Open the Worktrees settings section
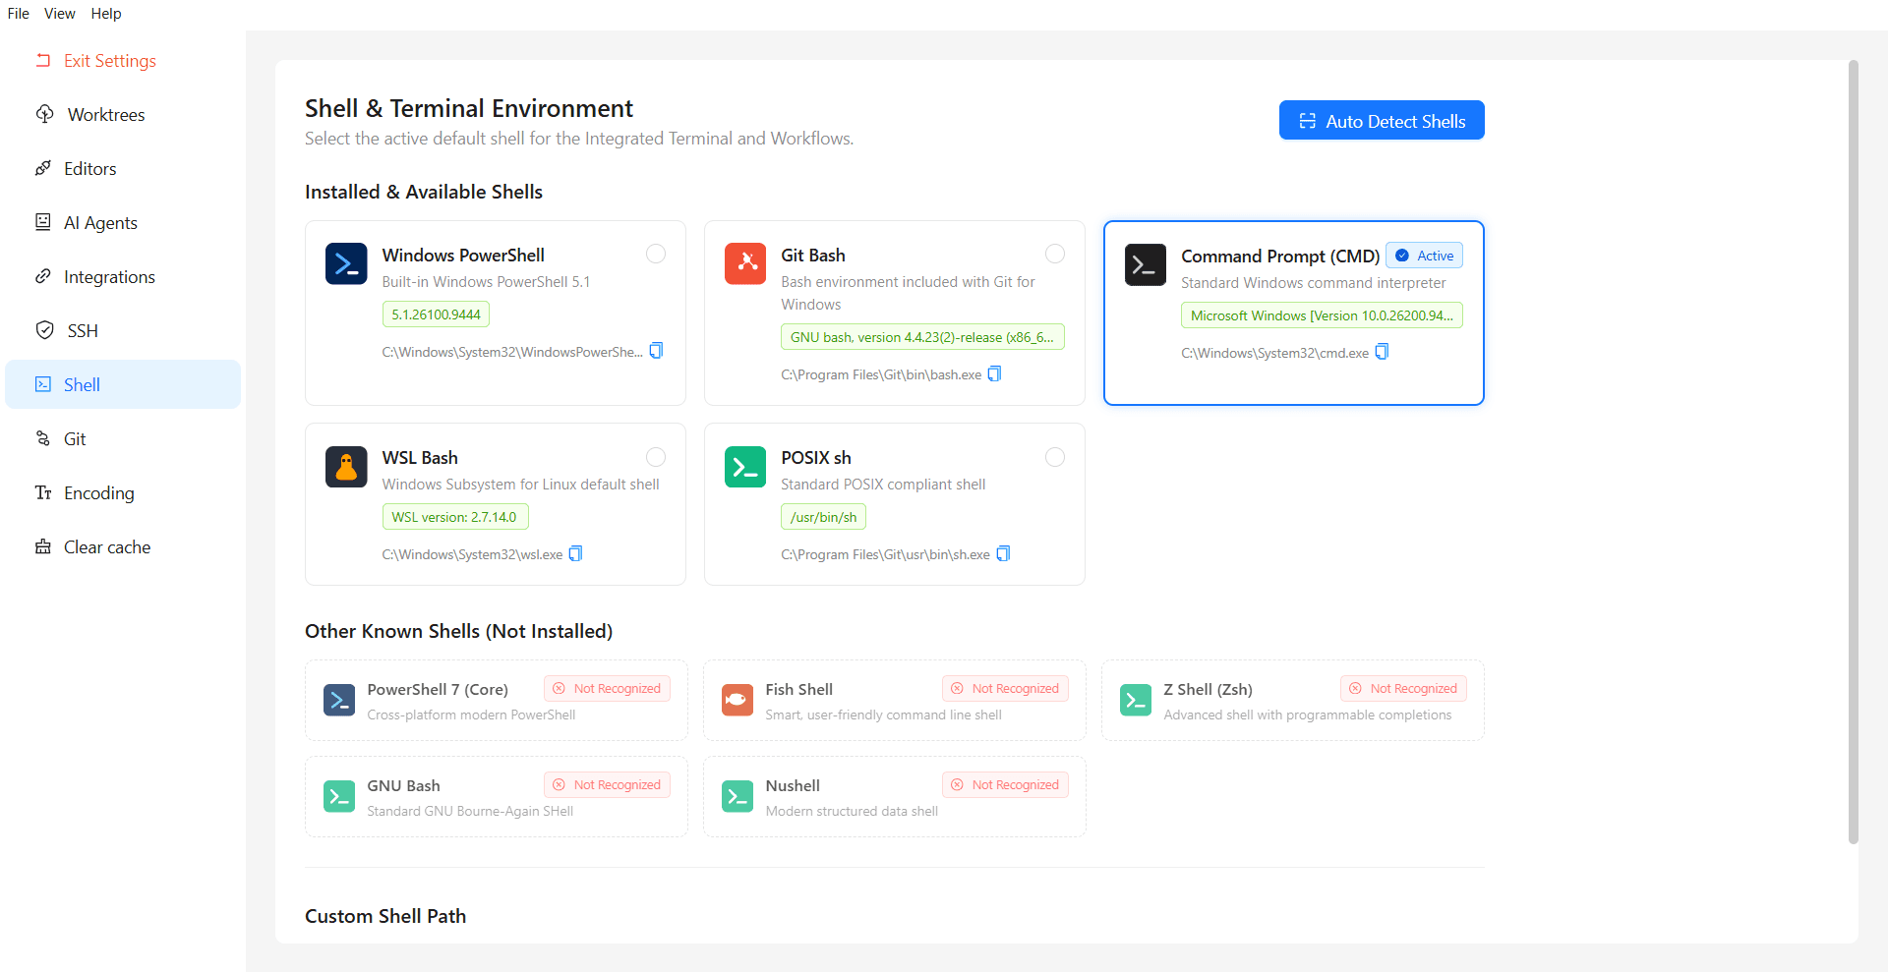The image size is (1888, 972). click(x=123, y=114)
